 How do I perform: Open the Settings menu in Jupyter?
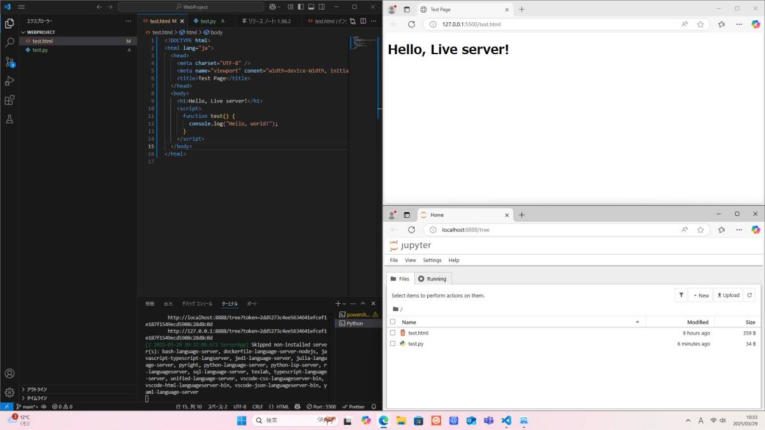coord(432,260)
